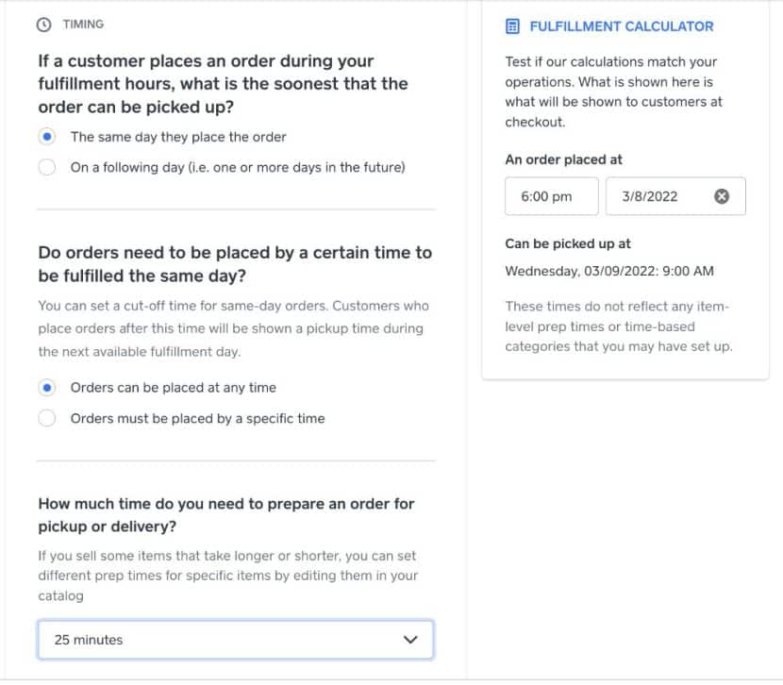Click the 3/8/2022 date input field
This screenshot has height=685, width=783.
(x=660, y=196)
